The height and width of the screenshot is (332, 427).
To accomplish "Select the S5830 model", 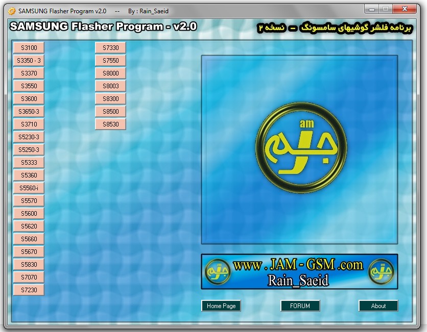I will point(29,265).
